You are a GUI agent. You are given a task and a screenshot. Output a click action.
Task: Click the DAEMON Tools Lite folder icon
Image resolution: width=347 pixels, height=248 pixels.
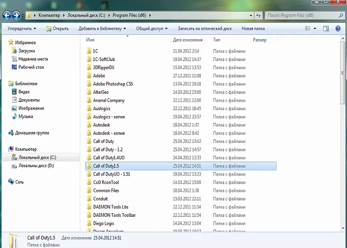pos(89,207)
